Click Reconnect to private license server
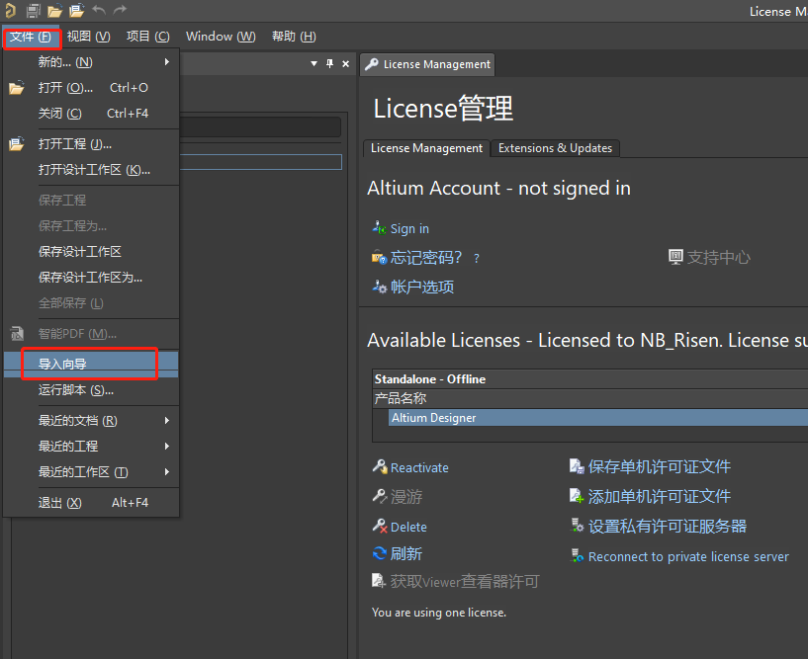The height and width of the screenshot is (659, 808). (x=688, y=556)
